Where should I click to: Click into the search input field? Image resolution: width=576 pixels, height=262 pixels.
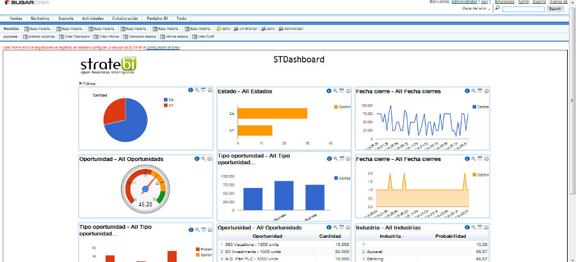pyautogui.click(x=524, y=9)
